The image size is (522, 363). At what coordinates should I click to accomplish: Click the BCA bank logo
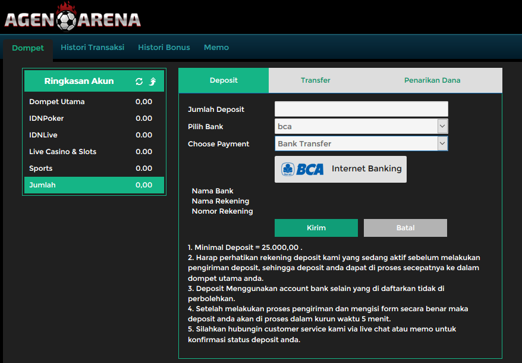(x=302, y=169)
